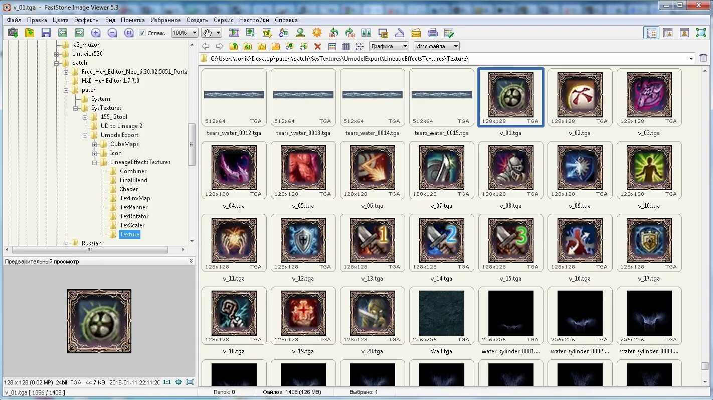Select the portrait view layout button top right
Viewport: 713px width, 400px height.
pyautogui.click(x=684, y=33)
